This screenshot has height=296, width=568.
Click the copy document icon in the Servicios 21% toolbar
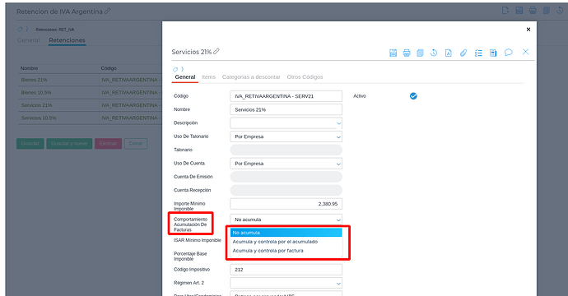pyautogui.click(x=420, y=53)
